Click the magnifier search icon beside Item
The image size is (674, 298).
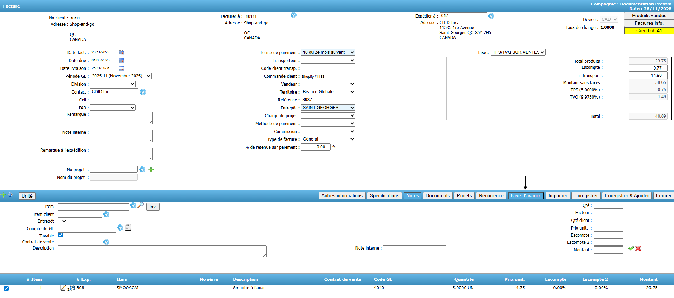point(141,205)
